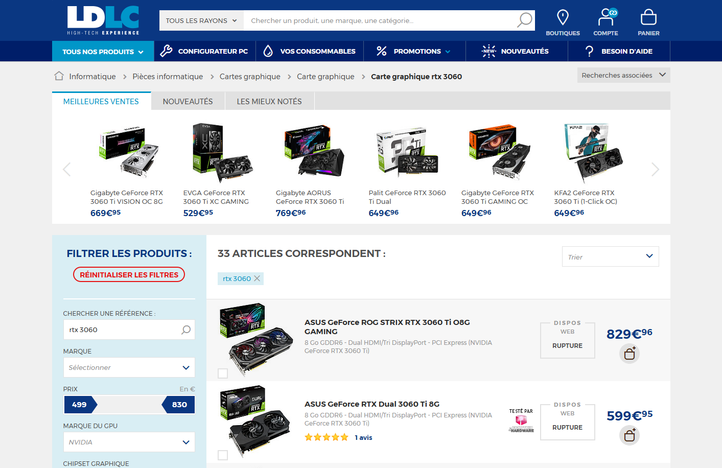Open the Tous les rayons dropdown
Image resolution: width=722 pixels, height=468 pixels.
(x=201, y=20)
